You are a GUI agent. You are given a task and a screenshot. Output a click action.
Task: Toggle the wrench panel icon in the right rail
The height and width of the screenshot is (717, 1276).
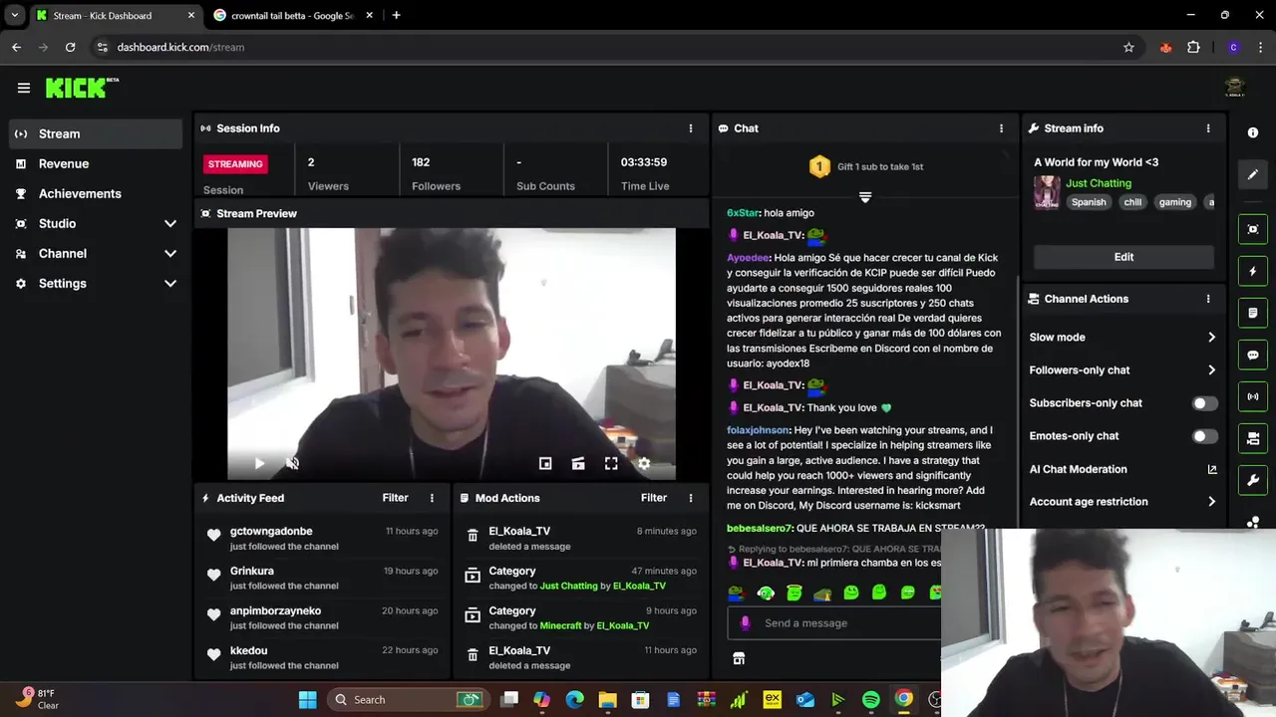pyautogui.click(x=1253, y=480)
